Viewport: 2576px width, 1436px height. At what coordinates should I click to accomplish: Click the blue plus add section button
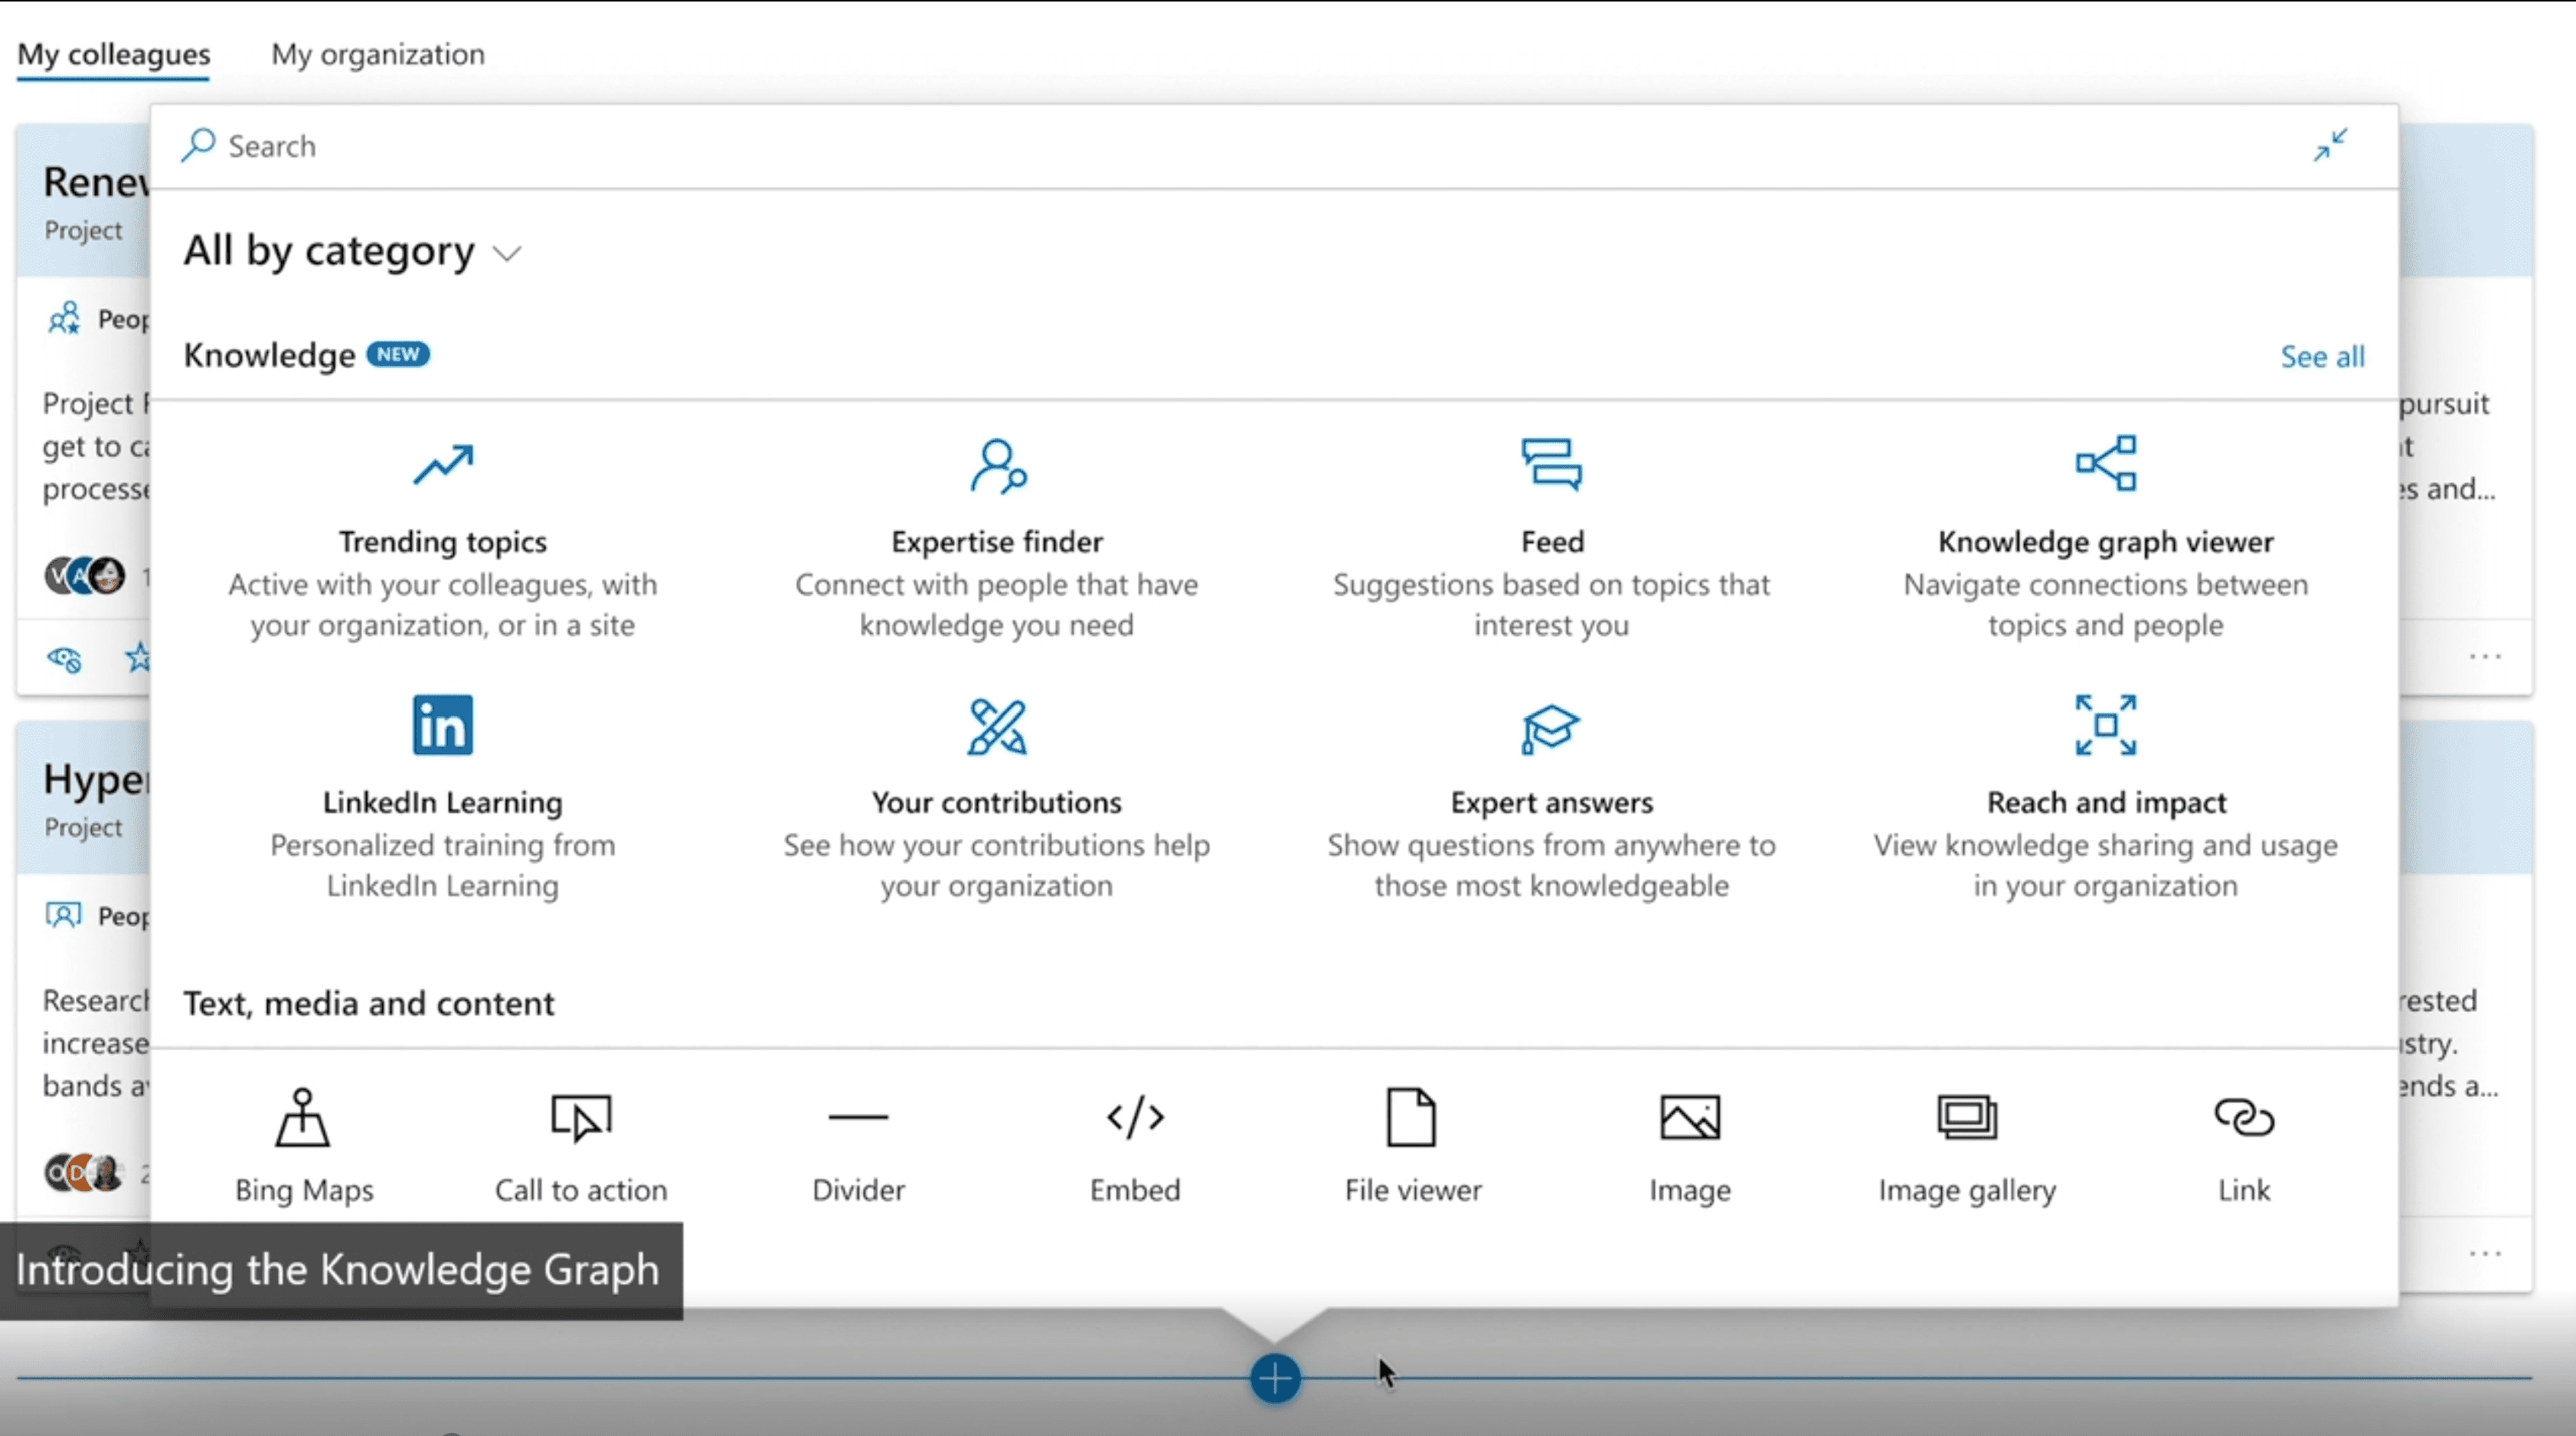point(1275,1378)
